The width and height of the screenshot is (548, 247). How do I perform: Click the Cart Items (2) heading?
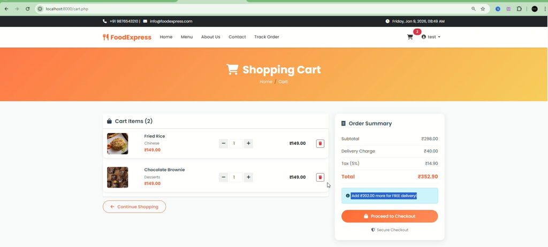tap(133, 121)
